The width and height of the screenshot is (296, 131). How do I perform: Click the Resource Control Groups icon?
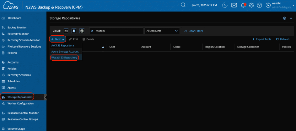[3, 119]
